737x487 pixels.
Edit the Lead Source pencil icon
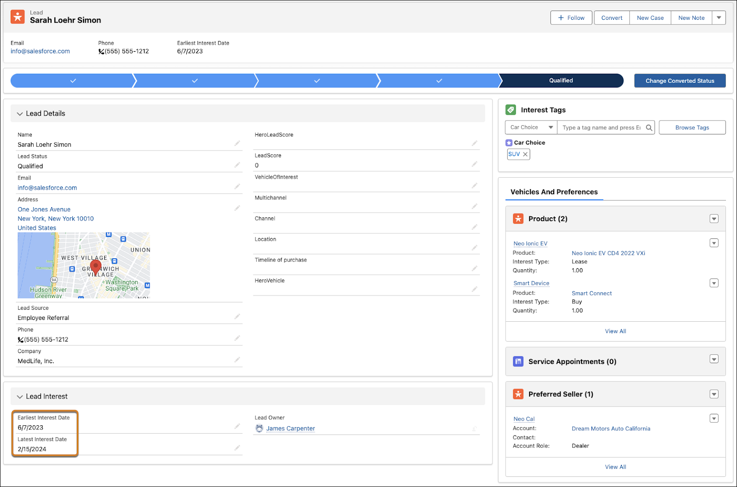237,317
